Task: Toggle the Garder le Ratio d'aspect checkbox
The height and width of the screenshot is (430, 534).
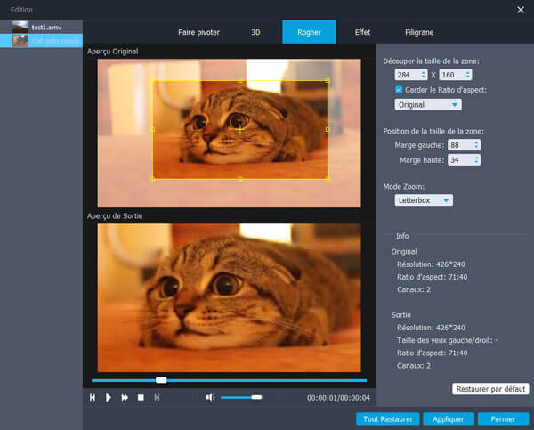Action: [399, 89]
